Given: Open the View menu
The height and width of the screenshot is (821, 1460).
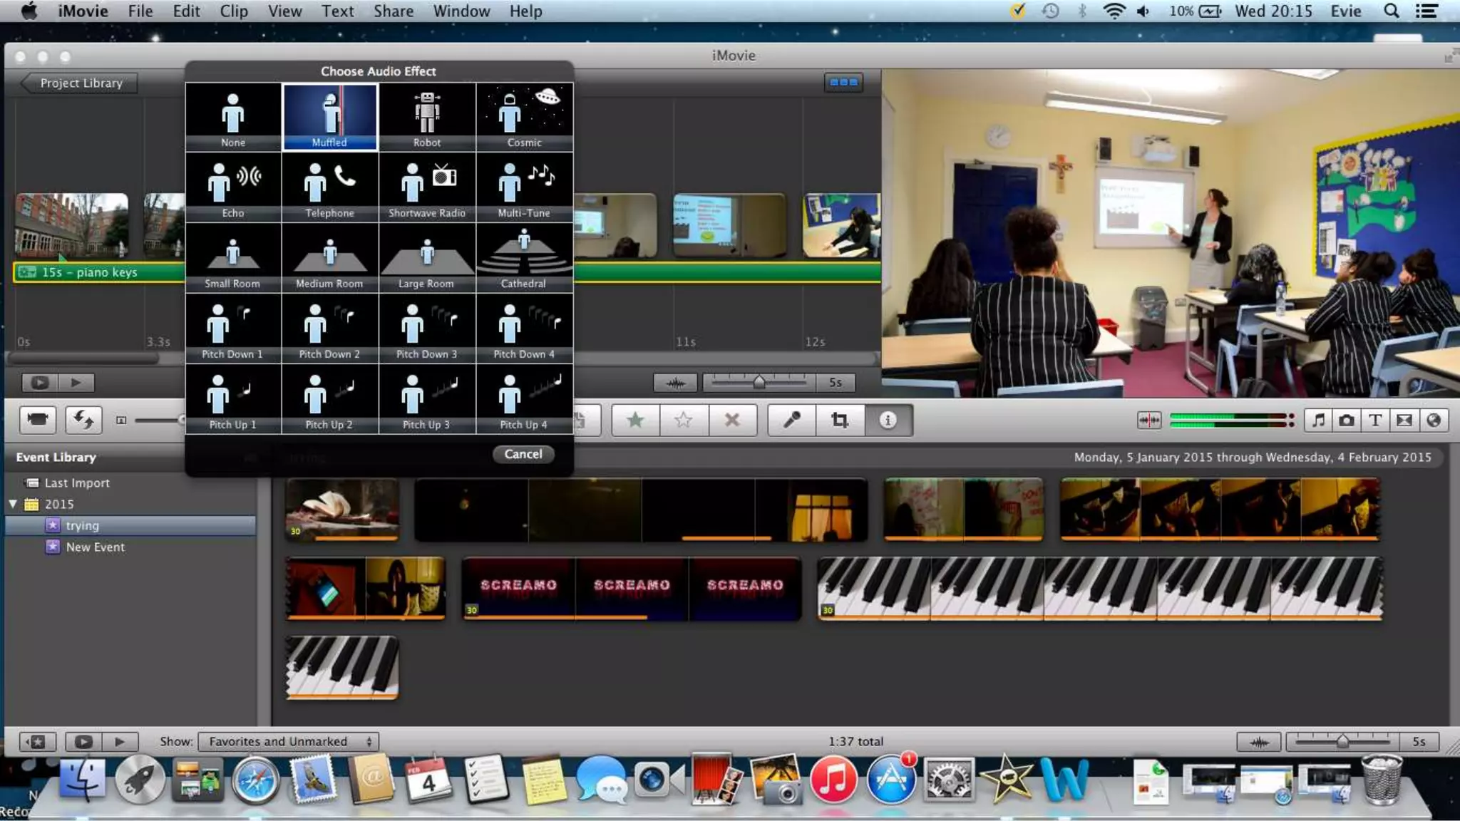Looking at the screenshot, I should [x=284, y=11].
